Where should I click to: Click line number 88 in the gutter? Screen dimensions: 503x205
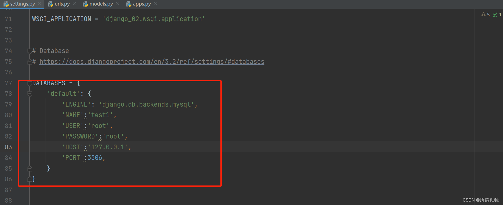pyautogui.click(x=8, y=201)
